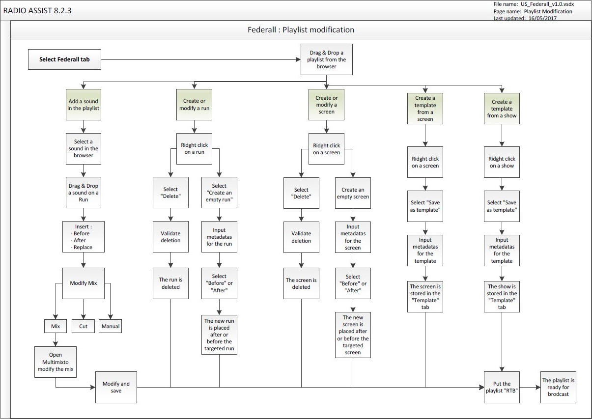Image resolution: width=592 pixels, height=419 pixels.
Task: Choose the 'Mix' option box
Action: point(55,326)
